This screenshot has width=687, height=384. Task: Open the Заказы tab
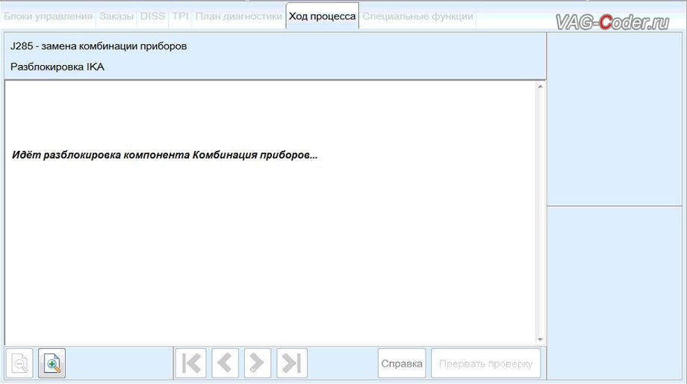116,16
